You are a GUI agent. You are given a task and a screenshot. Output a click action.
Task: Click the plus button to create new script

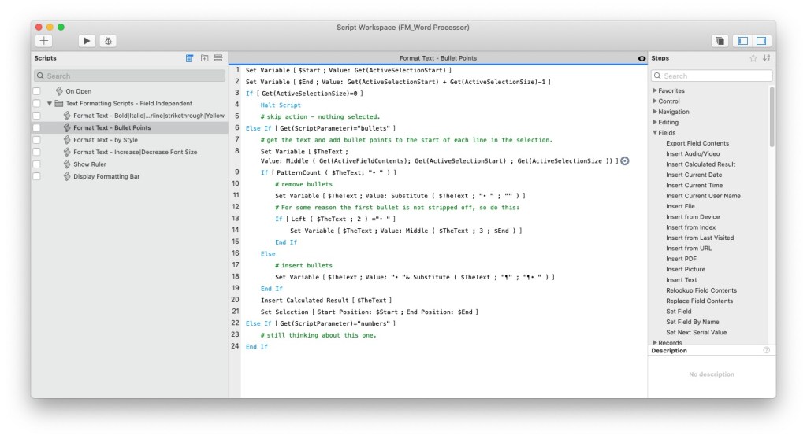pos(44,40)
